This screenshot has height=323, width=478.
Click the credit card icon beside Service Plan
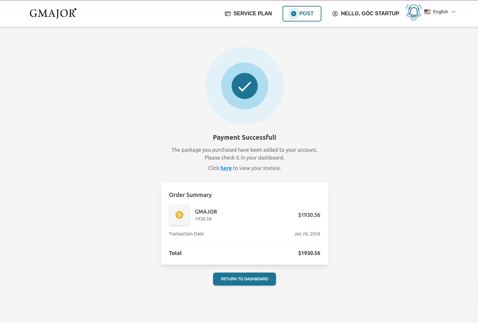pos(228,14)
